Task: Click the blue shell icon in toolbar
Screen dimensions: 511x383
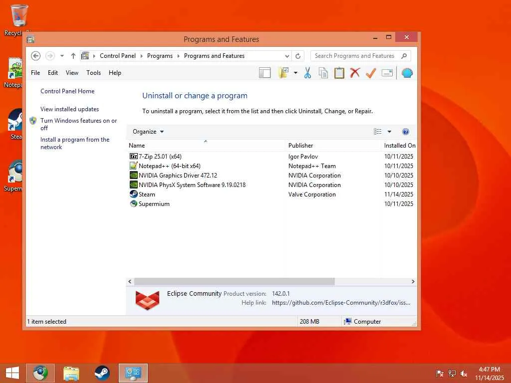Action: [407, 73]
